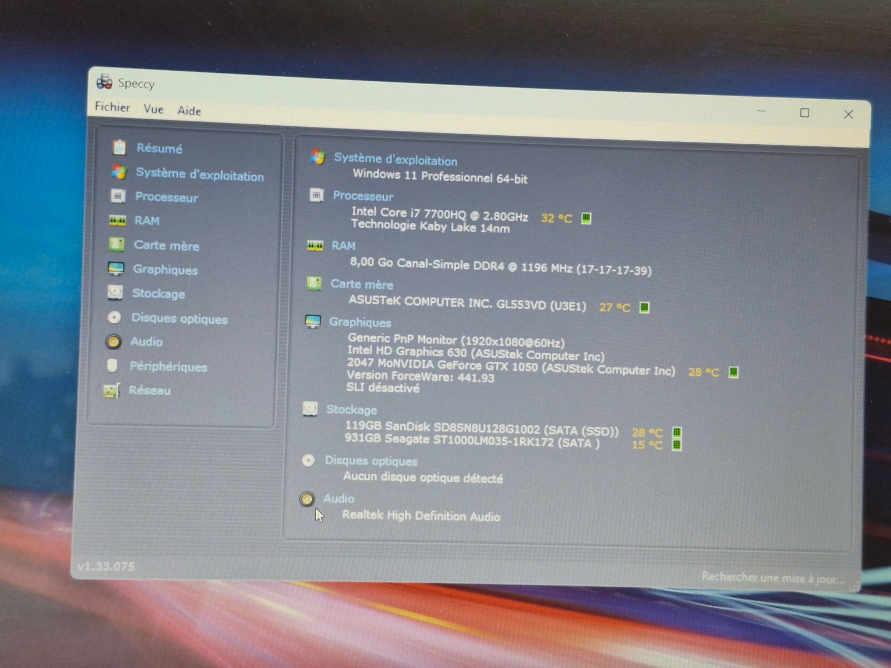Screen dimensions: 891x668
Task: Click the Réseau network card sidebar icon
Action: pyautogui.click(x=111, y=390)
